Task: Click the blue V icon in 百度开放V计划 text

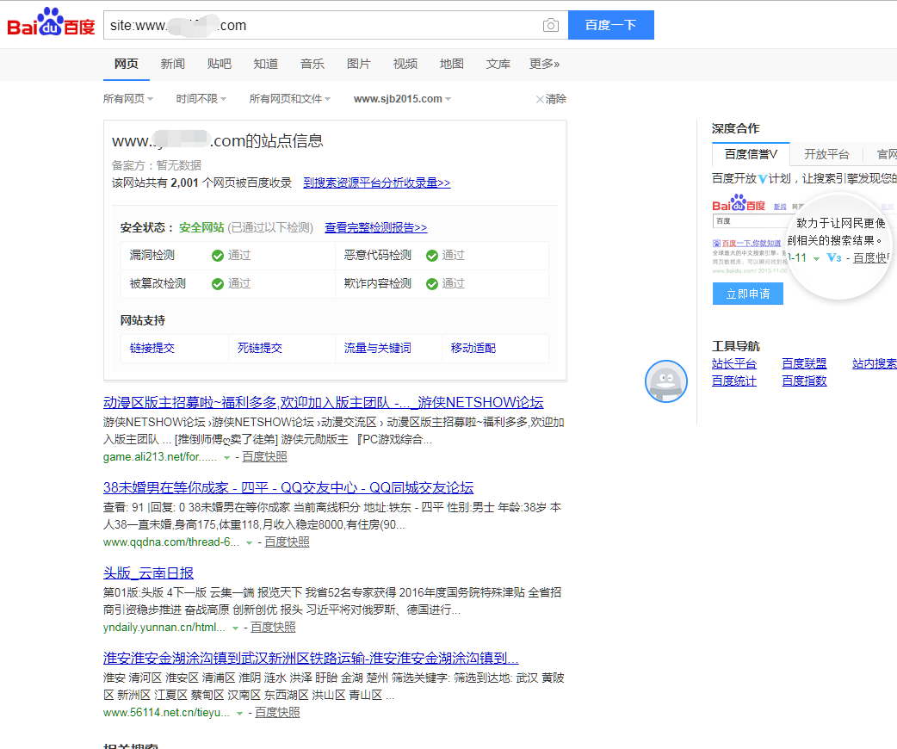Action: [763, 179]
